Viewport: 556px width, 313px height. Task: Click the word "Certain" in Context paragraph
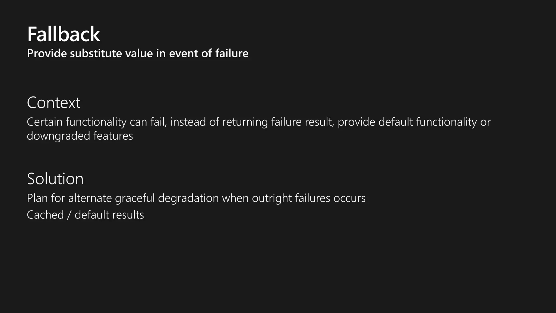pyautogui.click(x=45, y=122)
